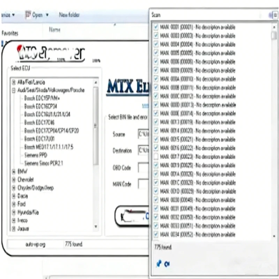279x279 pixels.
Task: Select Favorites in Explorer navigation pane
Action: coord(10,33)
